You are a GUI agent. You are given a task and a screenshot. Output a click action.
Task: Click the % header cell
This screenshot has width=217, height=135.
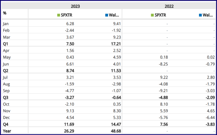5,13
